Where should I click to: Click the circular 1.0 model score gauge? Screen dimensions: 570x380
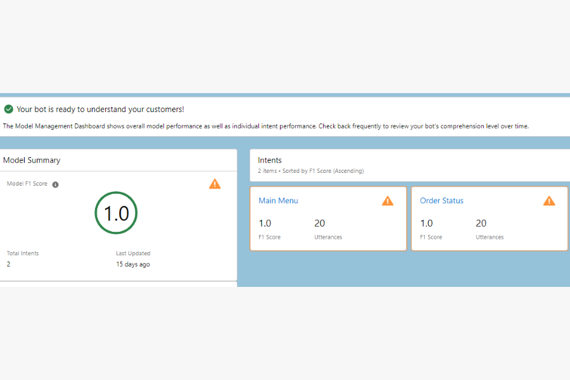point(116,213)
